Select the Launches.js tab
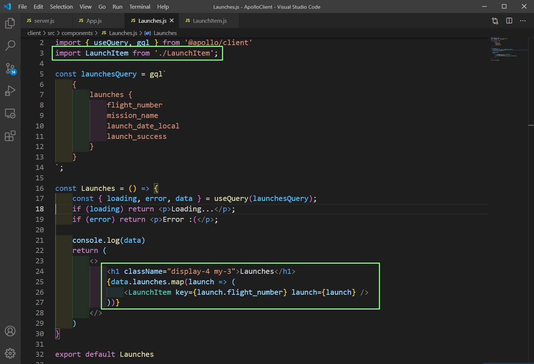Image resolution: width=534 pixels, height=364 pixels. [x=152, y=21]
